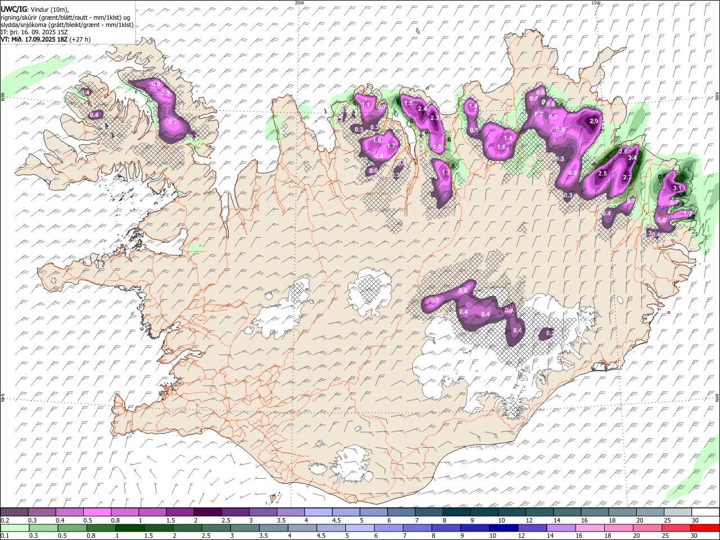Screen dimensions: 720x540
Task: Click the '0.1' label in rain legend
Action: [4, 535]
